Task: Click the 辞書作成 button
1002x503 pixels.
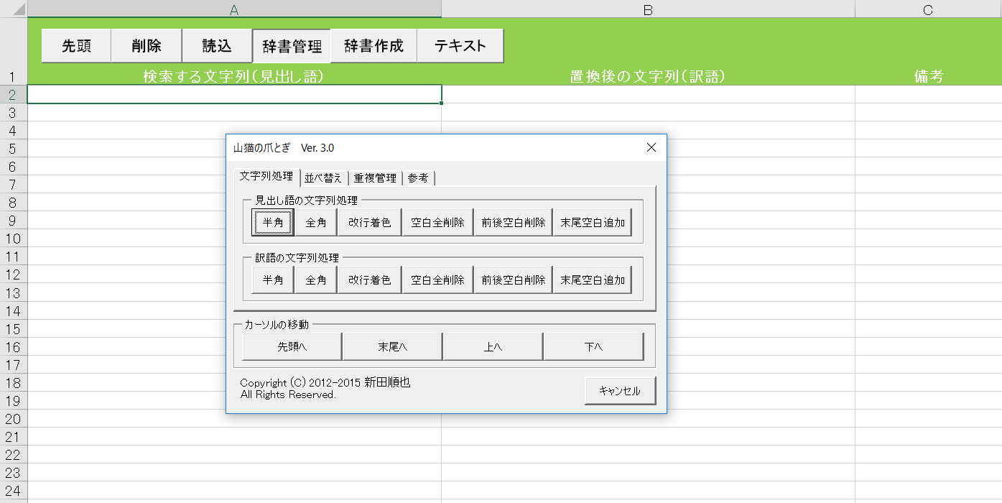Action: [x=374, y=46]
